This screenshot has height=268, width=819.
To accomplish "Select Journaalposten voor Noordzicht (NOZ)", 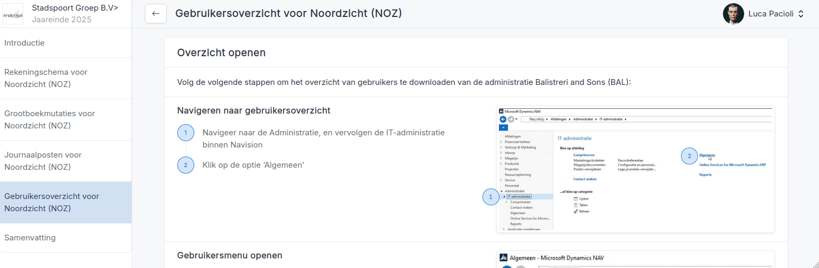I will [x=66, y=161].
